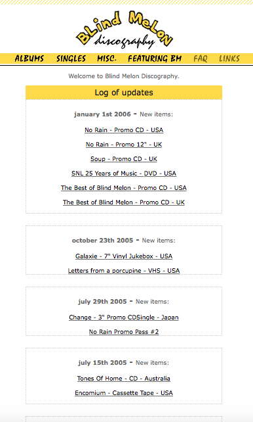This screenshot has height=422, width=253.
Task: Open the Links page
Action: [229, 59]
